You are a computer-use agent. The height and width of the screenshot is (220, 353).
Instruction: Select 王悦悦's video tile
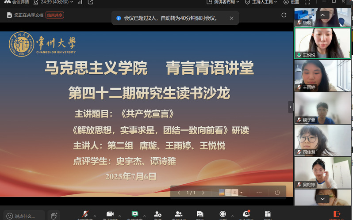322,43
